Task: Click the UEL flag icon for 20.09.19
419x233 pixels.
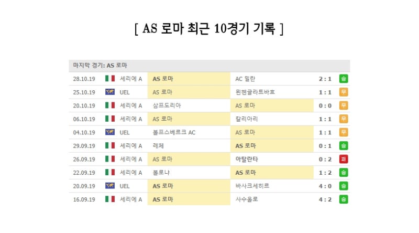Action: (110, 186)
